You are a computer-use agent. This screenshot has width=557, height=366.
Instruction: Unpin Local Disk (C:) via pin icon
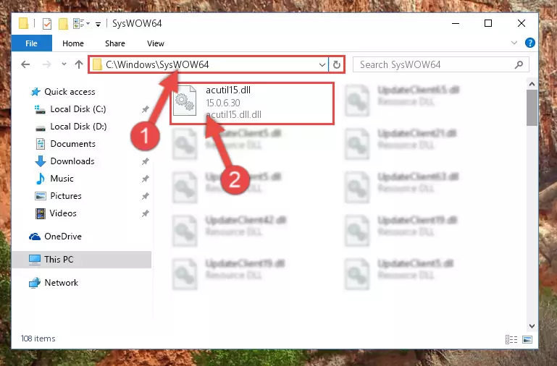pyautogui.click(x=146, y=109)
